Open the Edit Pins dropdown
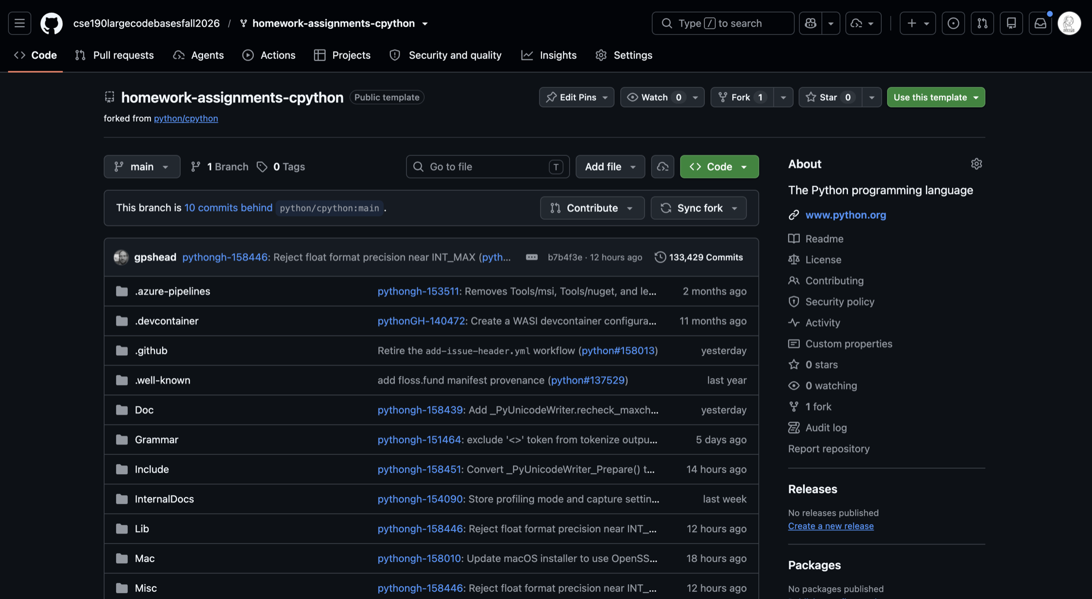Viewport: 1092px width, 599px height. (x=577, y=97)
